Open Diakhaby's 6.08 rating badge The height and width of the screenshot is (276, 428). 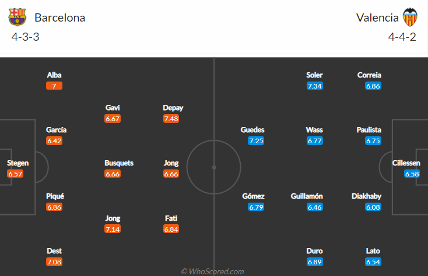click(x=373, y=207)
